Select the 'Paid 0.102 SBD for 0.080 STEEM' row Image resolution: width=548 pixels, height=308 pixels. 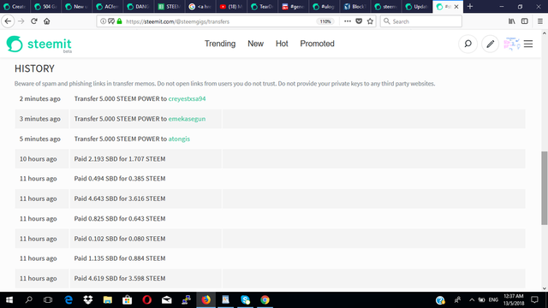(x=270, y=239)
